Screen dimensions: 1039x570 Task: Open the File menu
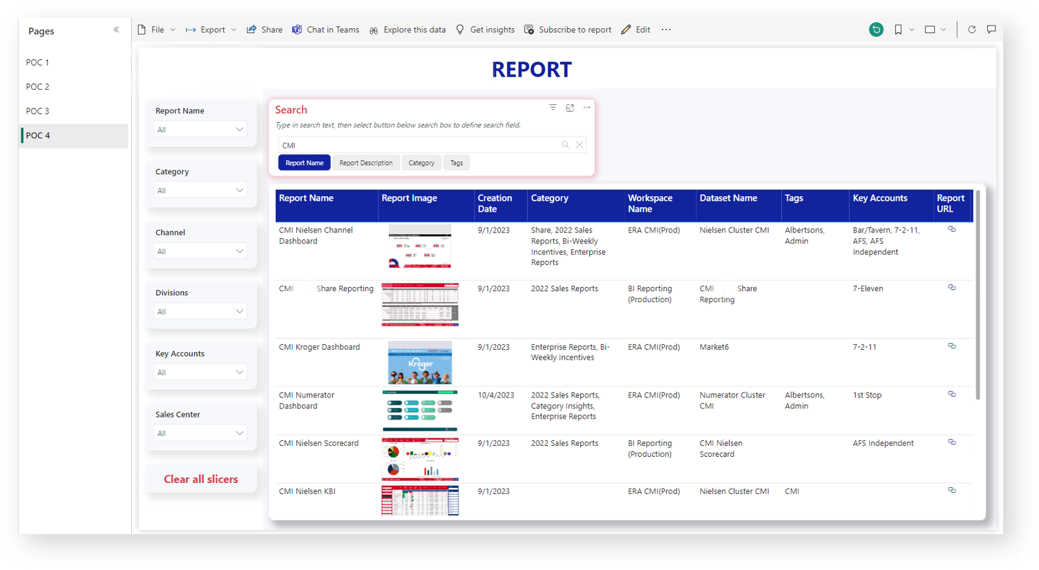tap(157, 30)
